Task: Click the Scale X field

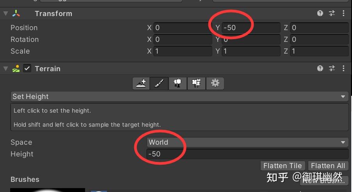Action: coord(183,51)
